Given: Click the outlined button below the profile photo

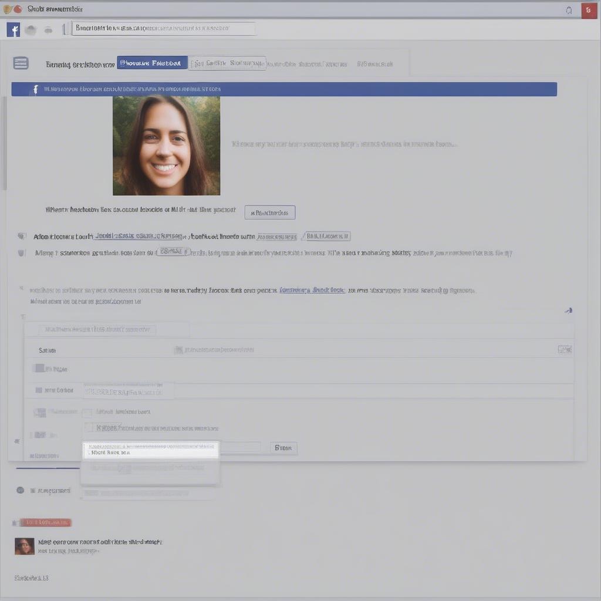Looking at the screenshot, I should [270, 212].
